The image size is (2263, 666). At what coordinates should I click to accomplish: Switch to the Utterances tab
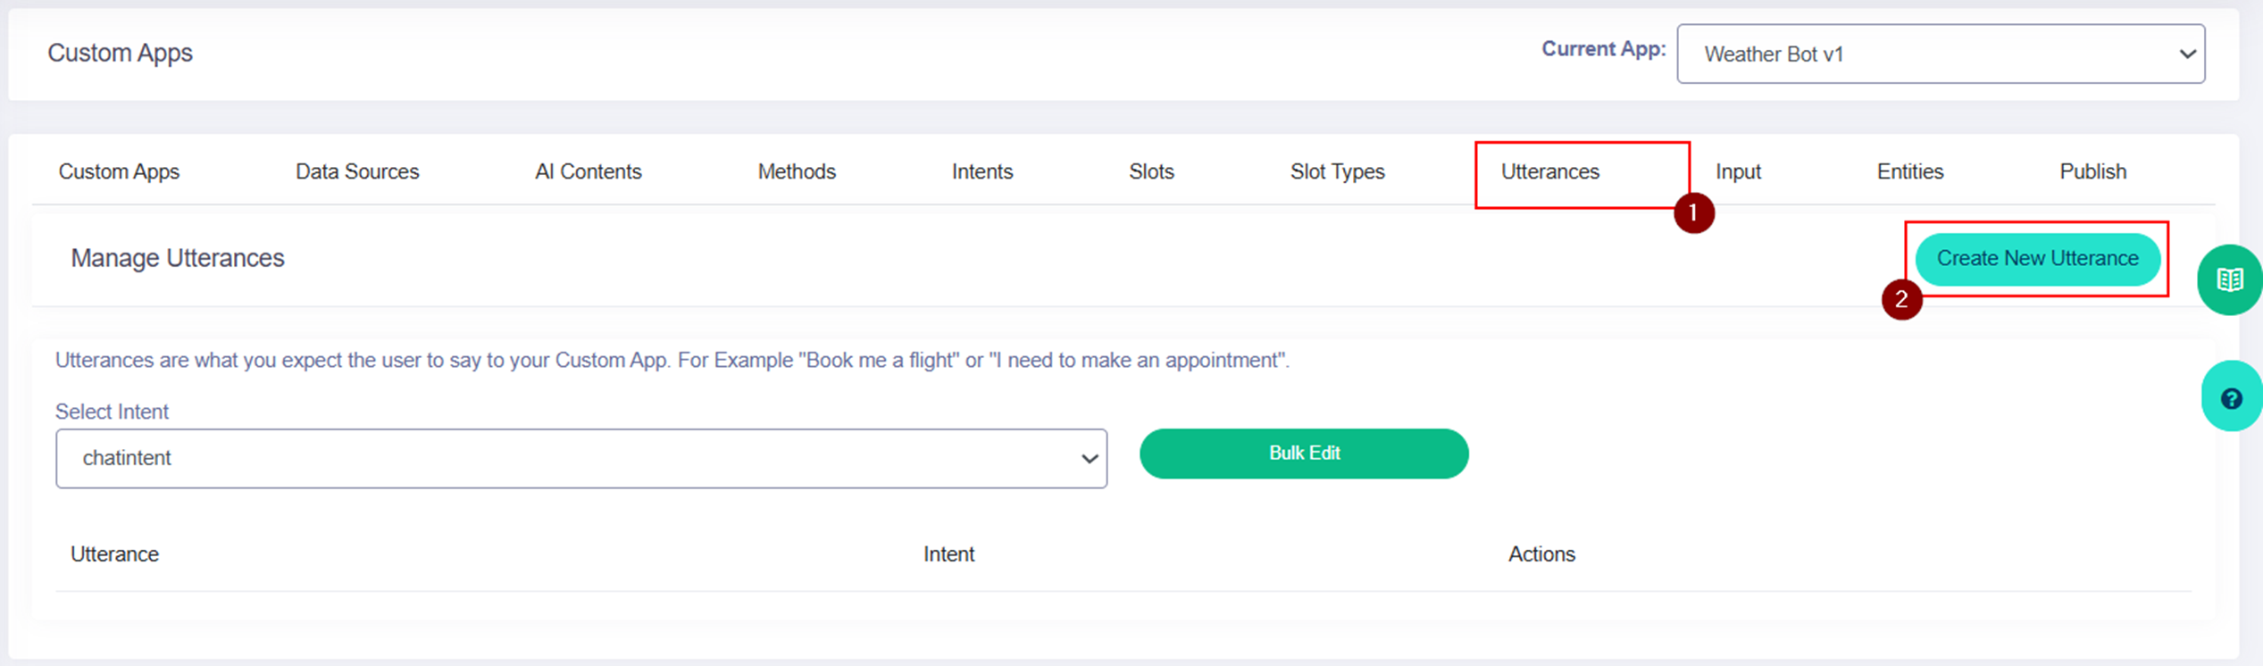click(x=1549, y=171)
